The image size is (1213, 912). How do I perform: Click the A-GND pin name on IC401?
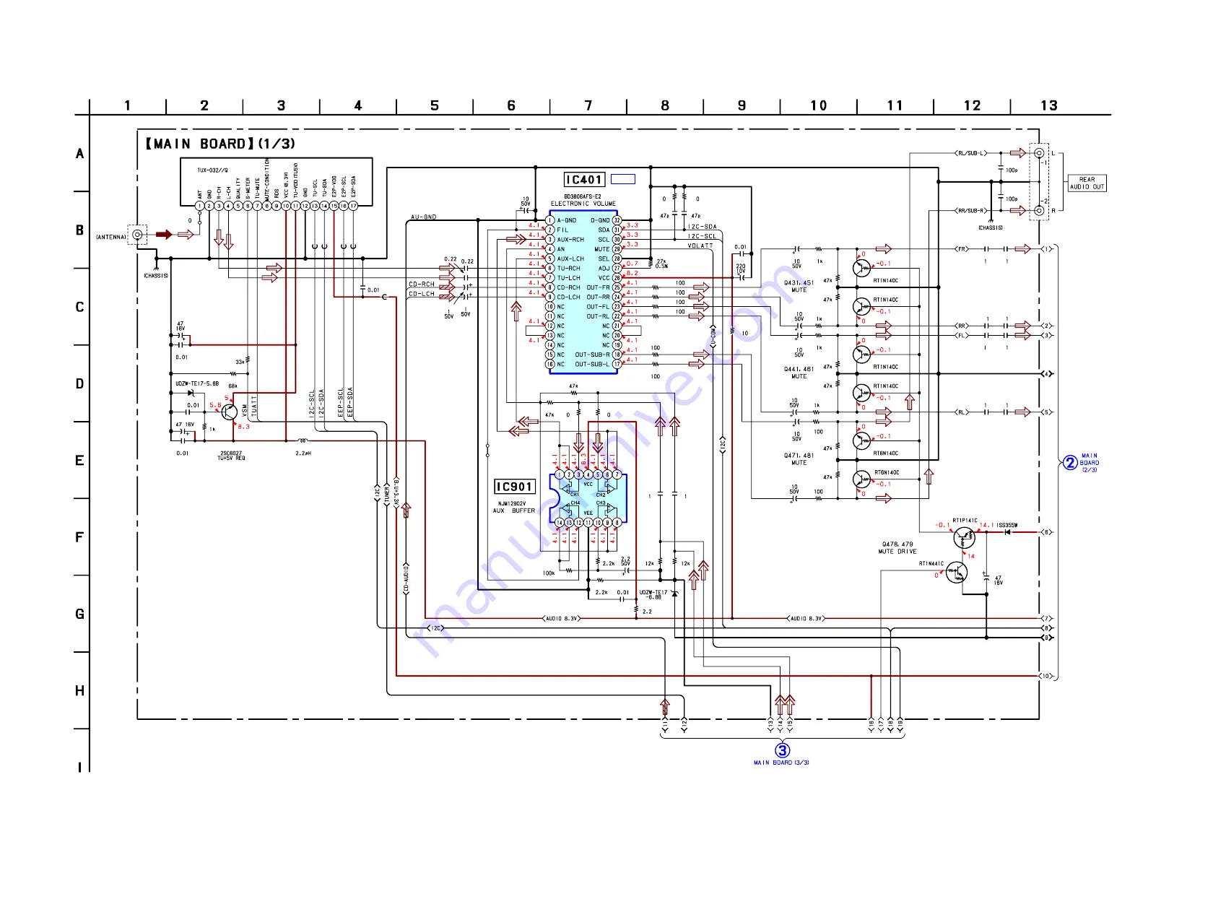[x=567, y=220]
